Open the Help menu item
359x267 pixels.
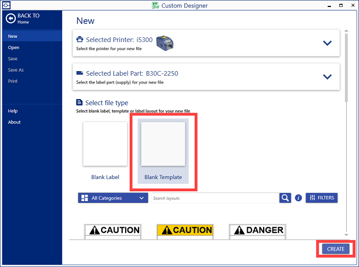[13, 111]
